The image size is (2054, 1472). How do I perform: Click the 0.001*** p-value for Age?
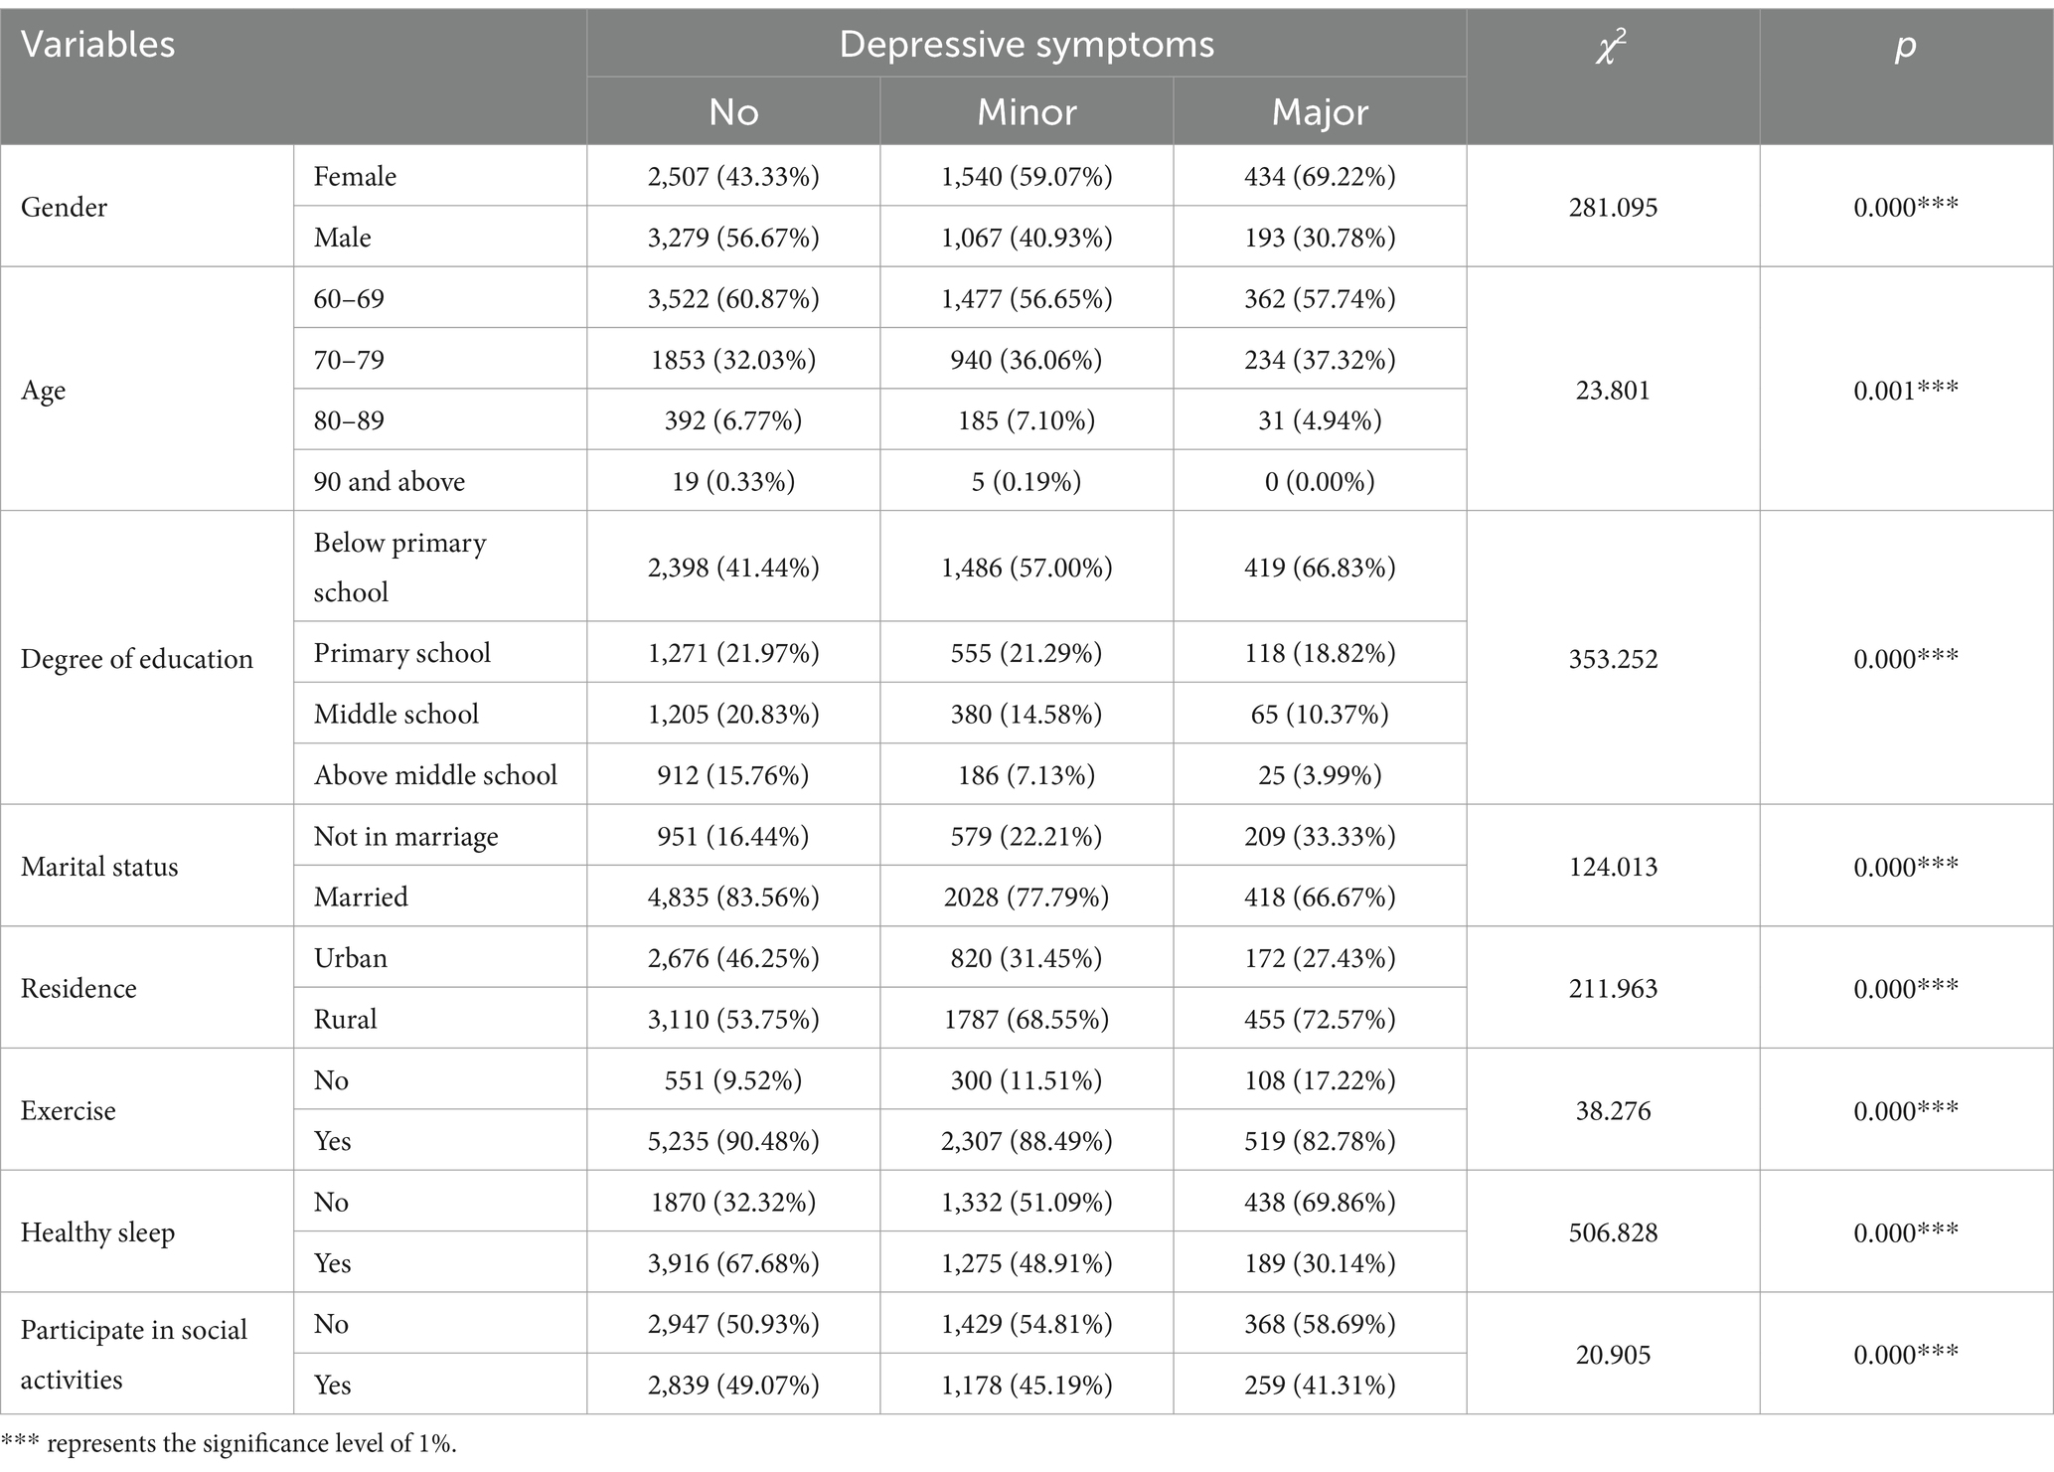click(1906, 390)
